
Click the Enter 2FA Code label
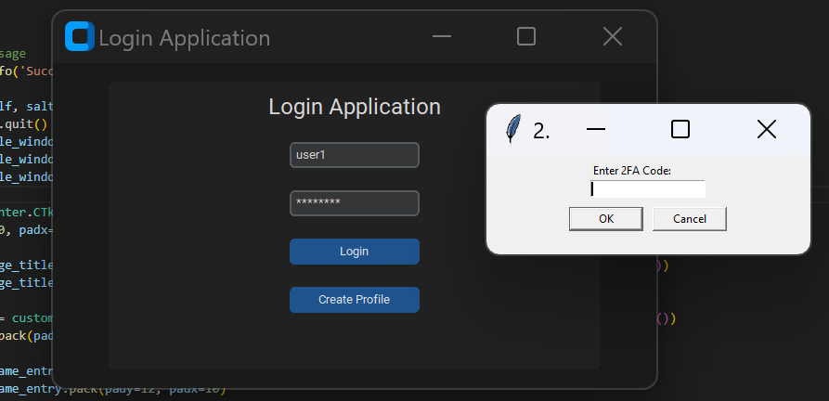coord(632,171)
